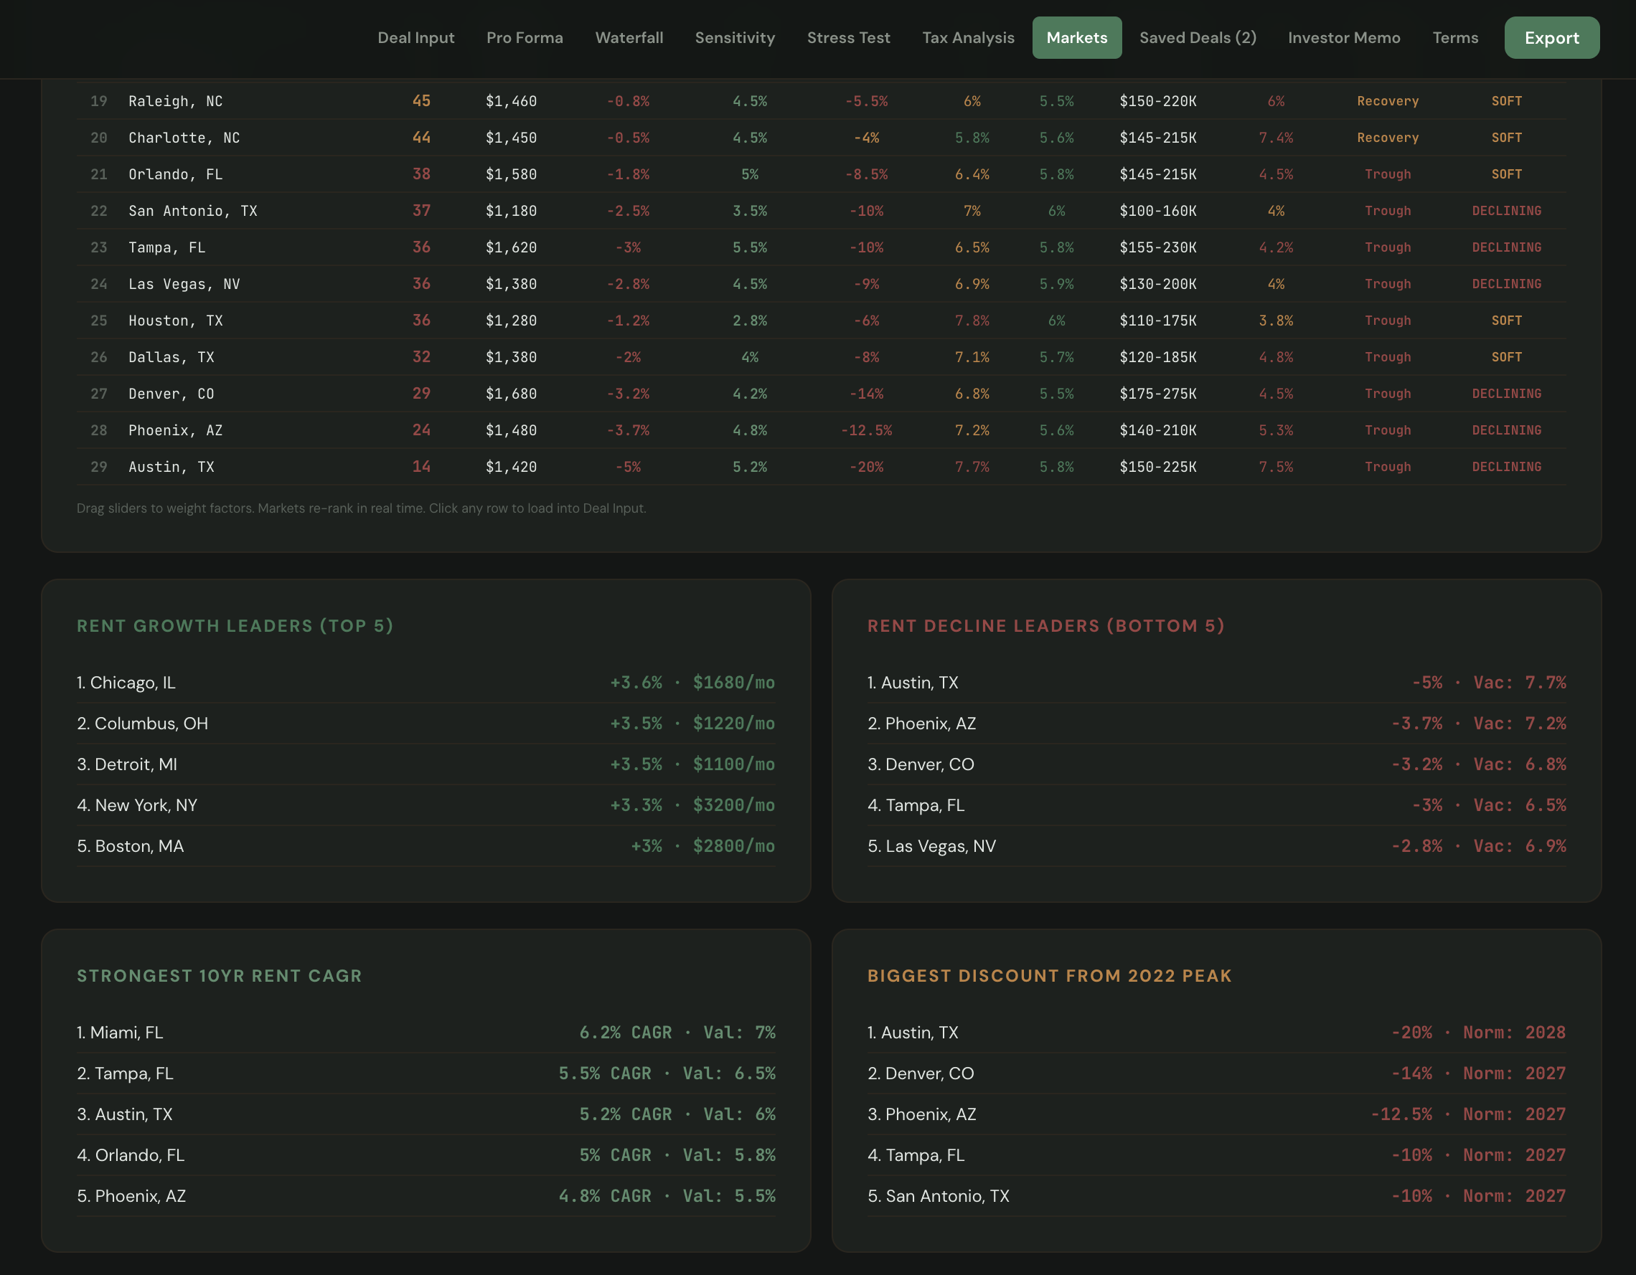The width and height of the screenshot is (1636, 1275).
Task: Select the San Antonio, TX table row
Action: tap(821, 211)
